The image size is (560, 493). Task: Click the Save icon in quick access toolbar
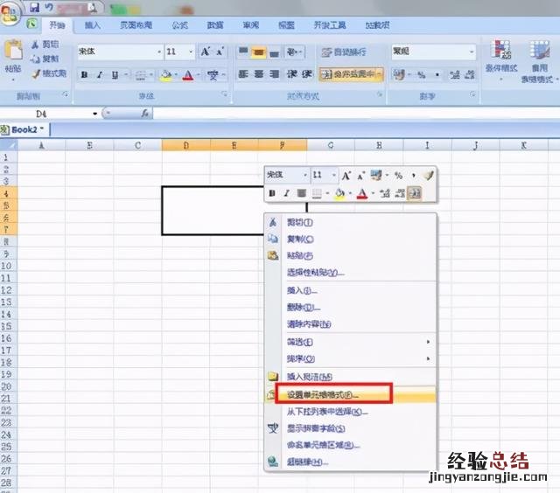[x=36, y=7]
